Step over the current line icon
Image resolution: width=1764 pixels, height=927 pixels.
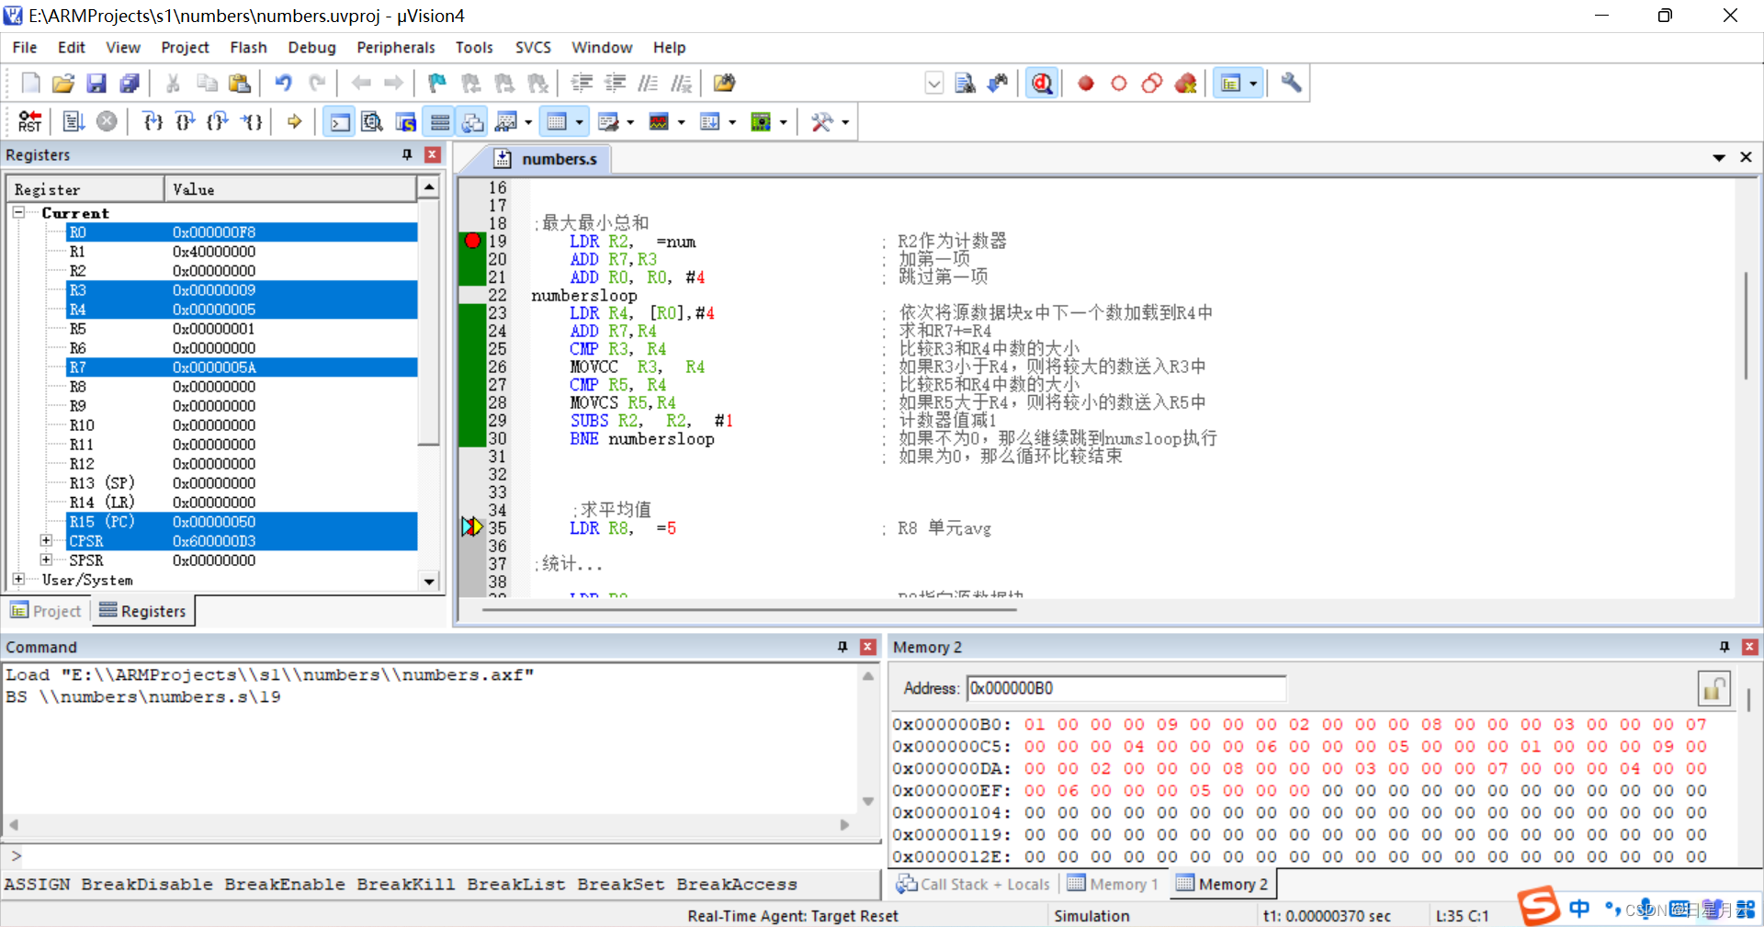(x=186, y=121)
